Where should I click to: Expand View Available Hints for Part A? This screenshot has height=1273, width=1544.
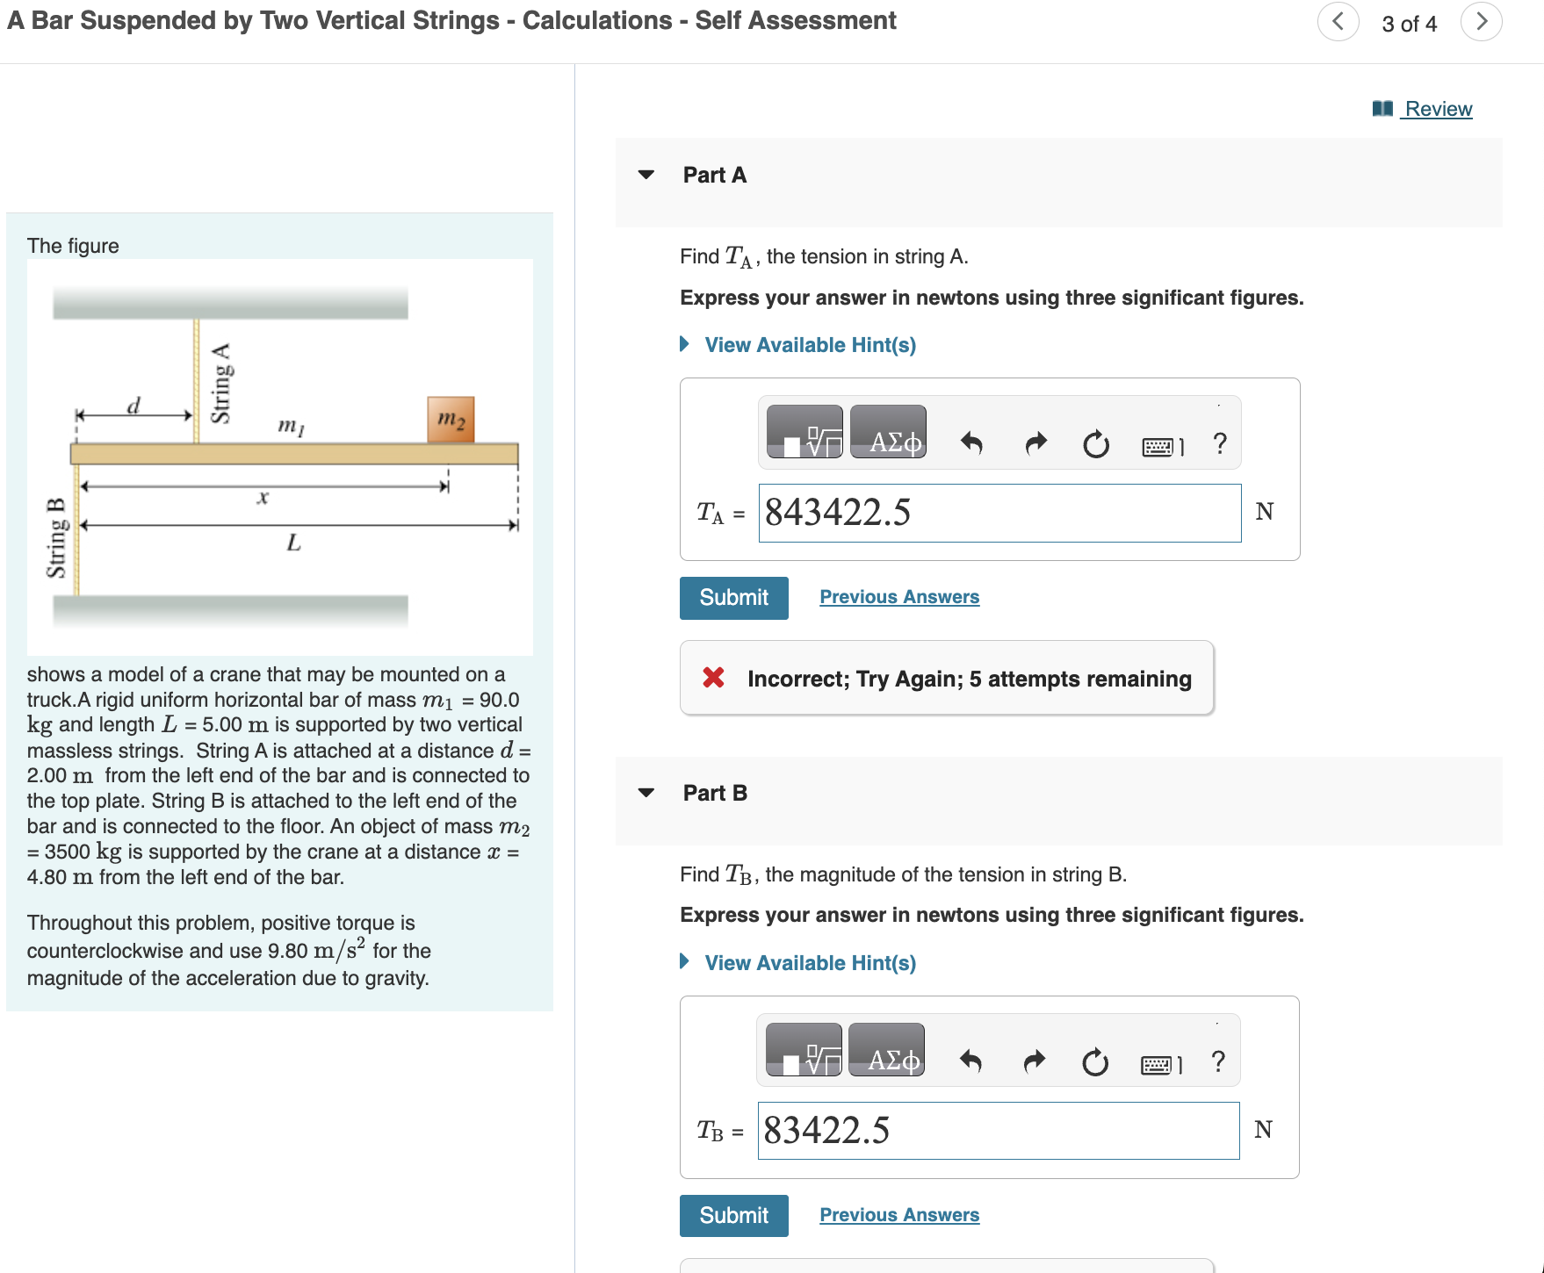[x=808, y=344]
